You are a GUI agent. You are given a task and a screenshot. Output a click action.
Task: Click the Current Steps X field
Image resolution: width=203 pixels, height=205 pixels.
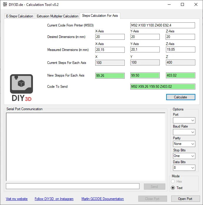110,63
